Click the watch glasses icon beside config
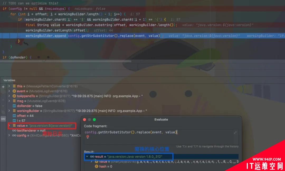The image size is (285, 171). pos(14,135)
